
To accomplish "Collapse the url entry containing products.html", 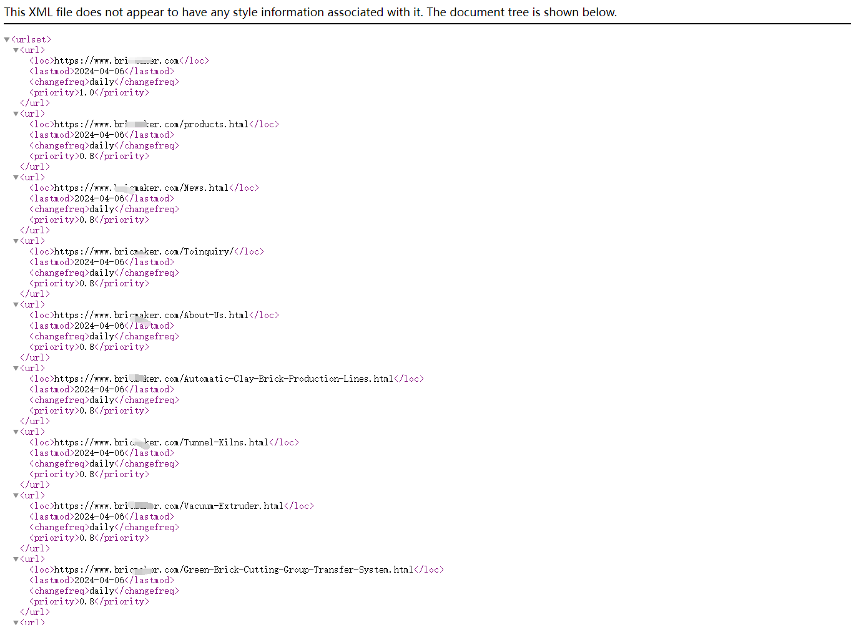I will (16, 114).
